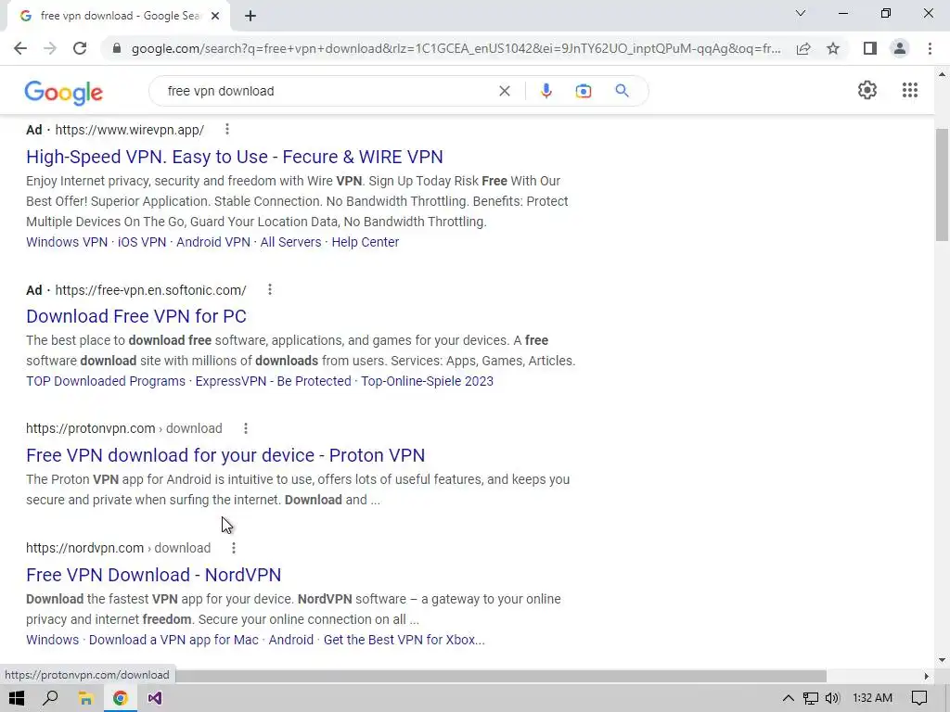Click the https://protonvpn.com URL text
The image size is (950, 712).
tap(90, 428)
